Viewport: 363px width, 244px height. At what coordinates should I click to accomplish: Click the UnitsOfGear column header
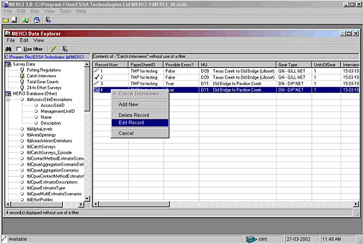(x=326, y=65)
